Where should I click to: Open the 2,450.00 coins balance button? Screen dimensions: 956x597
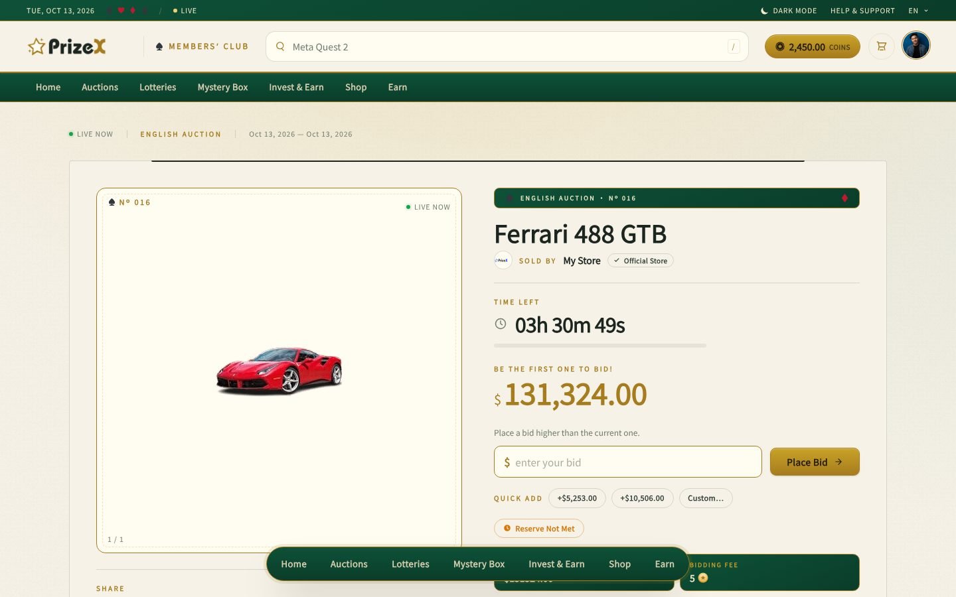click(x=813, y=46)
